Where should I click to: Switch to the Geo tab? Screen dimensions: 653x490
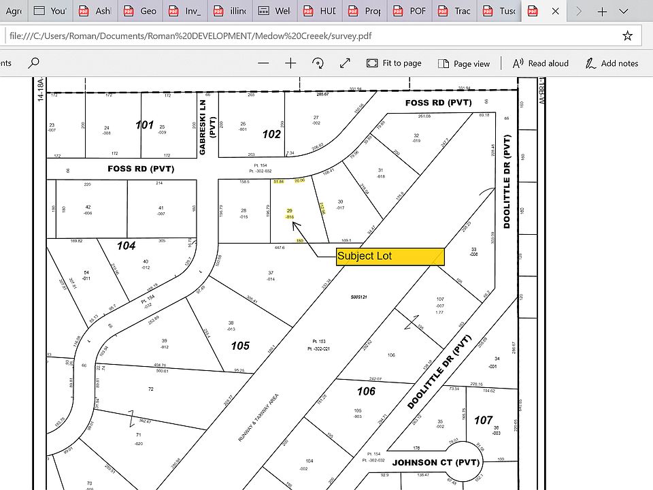tap(140, 11)
